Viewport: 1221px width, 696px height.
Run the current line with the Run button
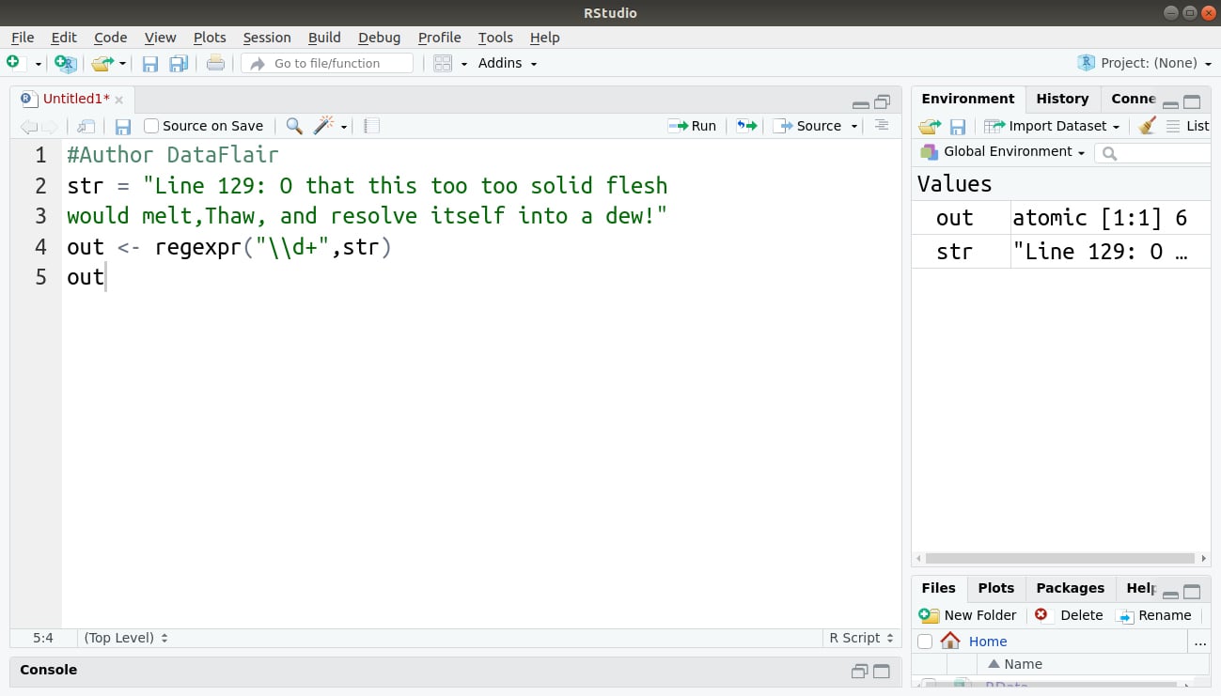pos(693,125)
